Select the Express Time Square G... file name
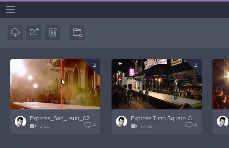229x148 pixels. tap(163, 118)
